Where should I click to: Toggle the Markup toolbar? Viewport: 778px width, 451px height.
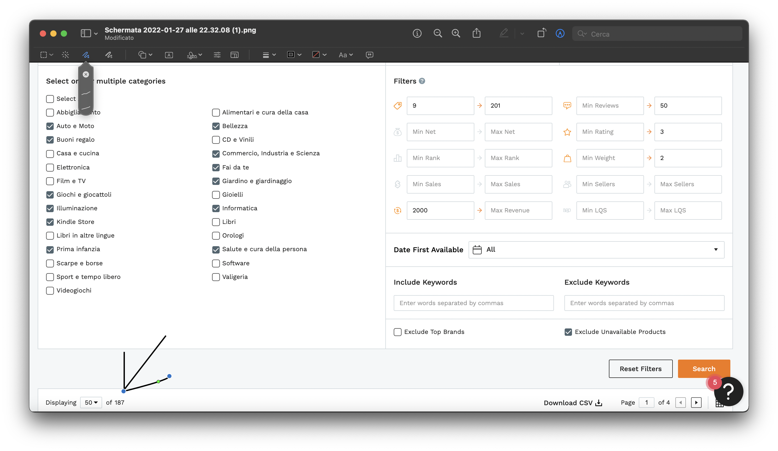click(560, 33)
